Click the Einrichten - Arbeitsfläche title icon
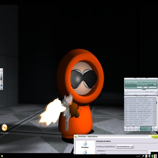Screen dimensions: 158x158 click(76, 137)
